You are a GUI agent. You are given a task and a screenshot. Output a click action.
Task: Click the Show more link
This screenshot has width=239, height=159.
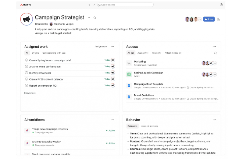(30, 93)
